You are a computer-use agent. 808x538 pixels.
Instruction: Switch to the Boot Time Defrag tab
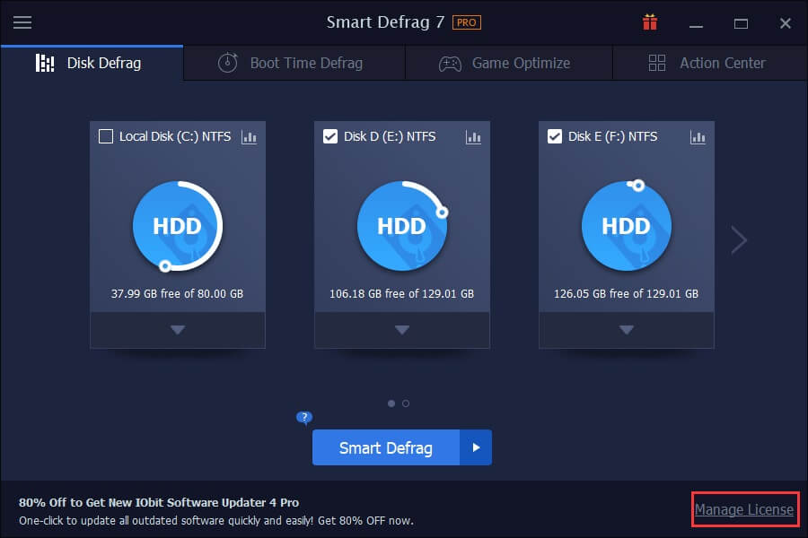pyautogui.click(x=294, y=63)
